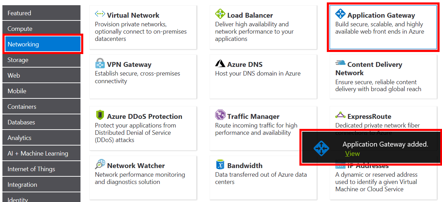Viewport: 442px width, 202px height.
Task: Select the VPN Gateway lock icon
Action: 100,64
